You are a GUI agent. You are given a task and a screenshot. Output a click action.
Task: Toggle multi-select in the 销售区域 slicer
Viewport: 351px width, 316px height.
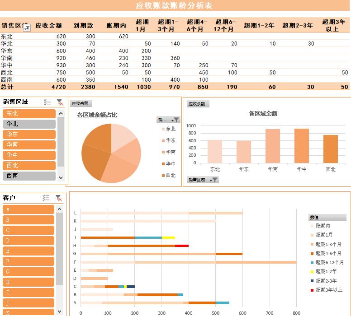[x=47, y=102]
